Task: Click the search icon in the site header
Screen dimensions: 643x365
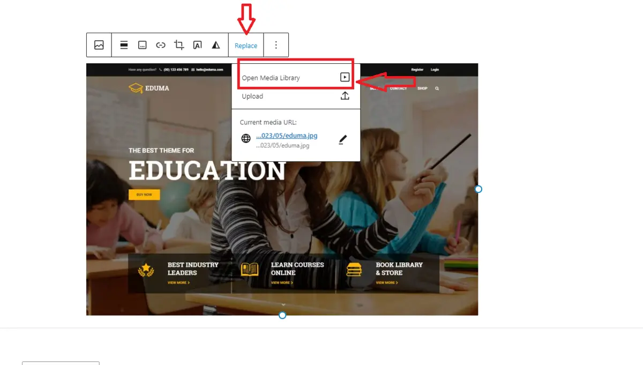Action: point(437,88)
